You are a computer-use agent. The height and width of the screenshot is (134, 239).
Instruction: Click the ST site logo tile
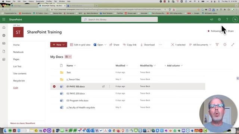coord(18,32)
